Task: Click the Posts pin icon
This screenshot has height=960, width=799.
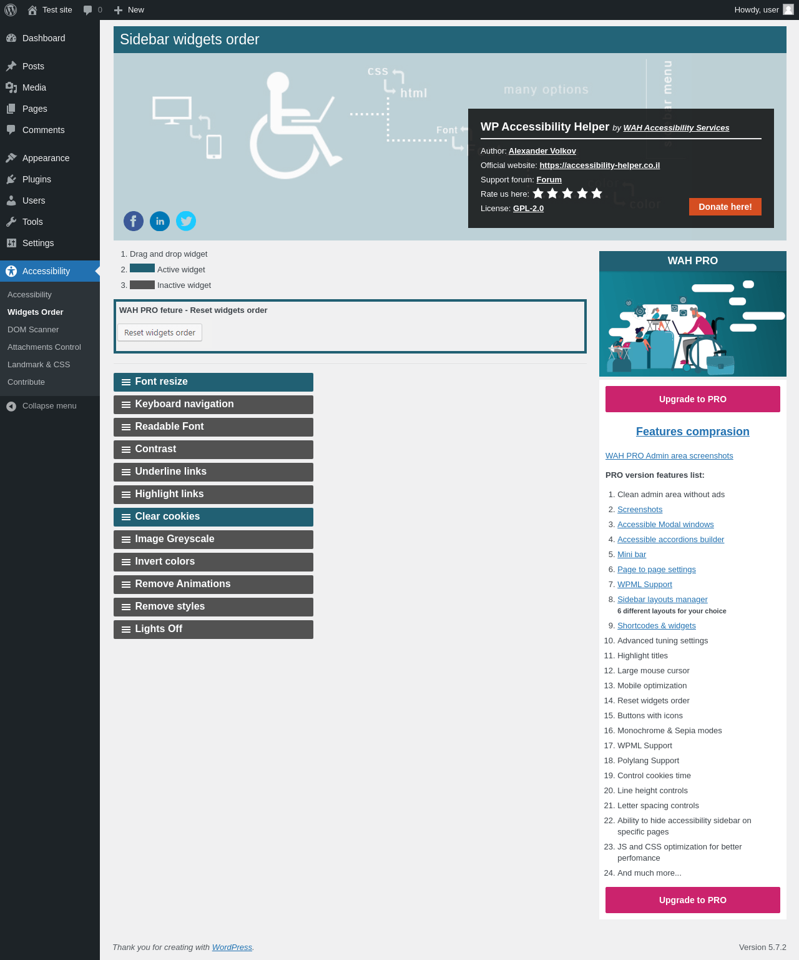Action: point(11,66)
